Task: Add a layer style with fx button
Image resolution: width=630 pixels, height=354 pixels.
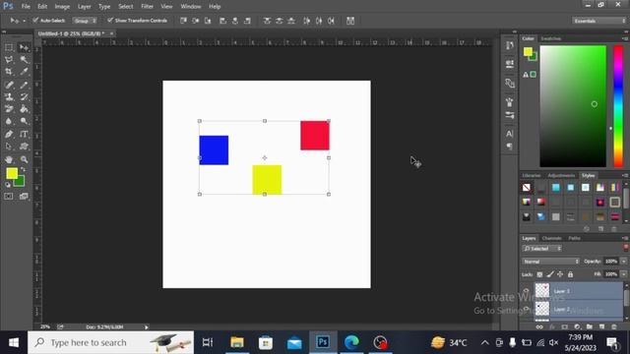Action: coord(552,327)
